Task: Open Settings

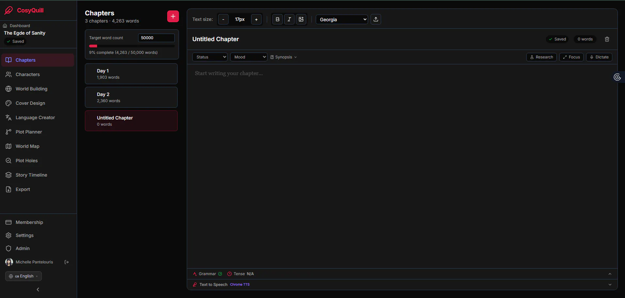Action: pos(38,235)
